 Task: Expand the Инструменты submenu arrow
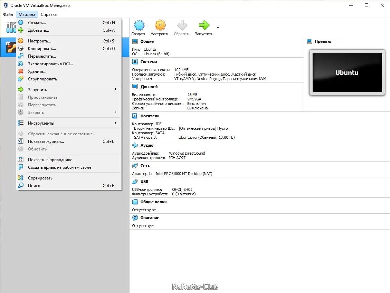click(x=116, y=123)
